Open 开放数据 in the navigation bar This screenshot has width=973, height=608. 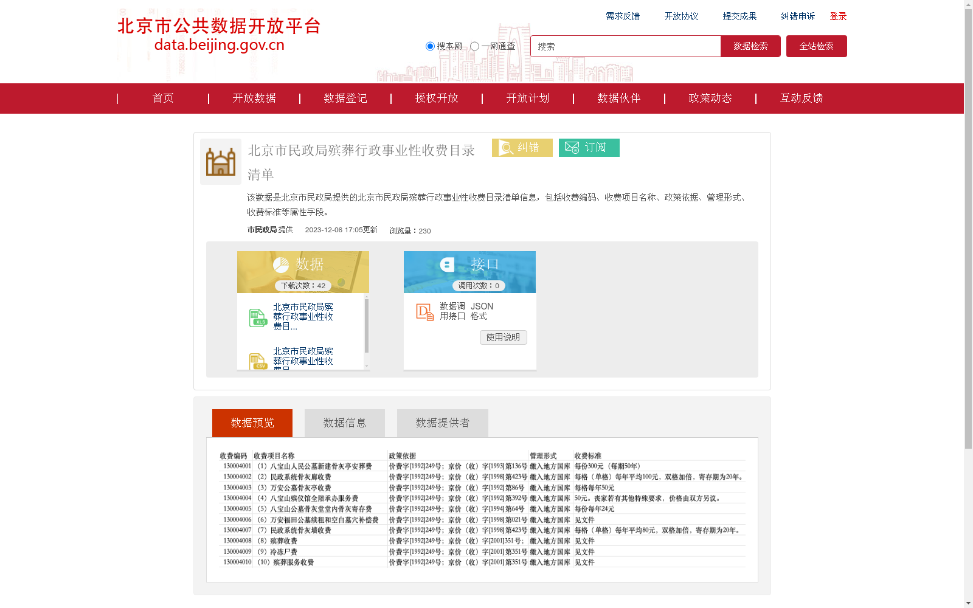254,98
